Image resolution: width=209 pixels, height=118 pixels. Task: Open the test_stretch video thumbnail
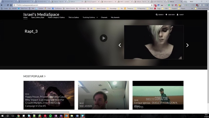pos(103,95)
